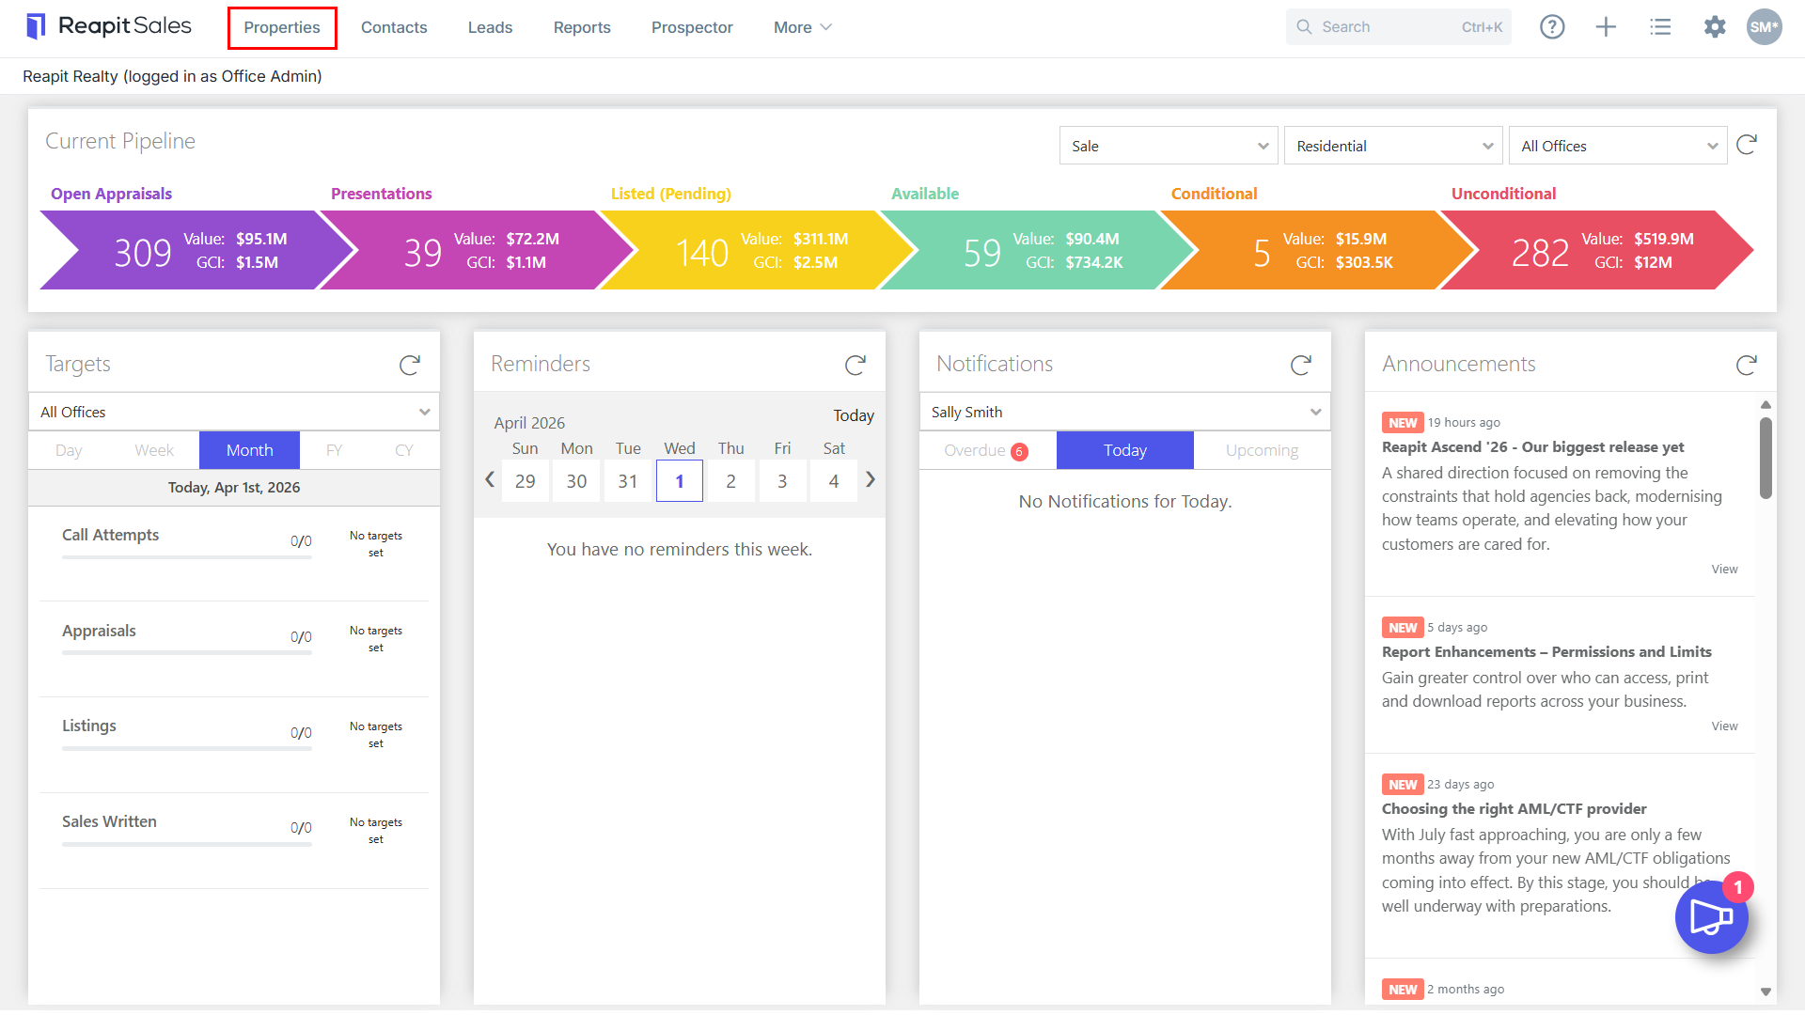Click the Search input field
This screenshot has height=1015, width=1805.
click(1399, 27)
